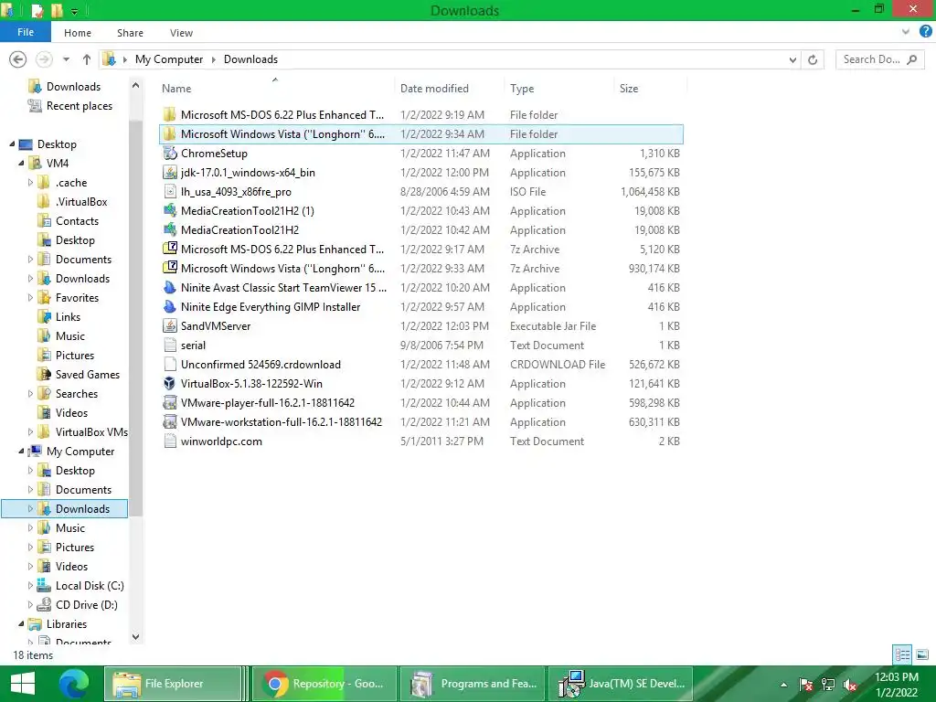This screenshot has height=702, width=936.
Task: Refresh the Downloads folder view
Action: pos(813,59)
